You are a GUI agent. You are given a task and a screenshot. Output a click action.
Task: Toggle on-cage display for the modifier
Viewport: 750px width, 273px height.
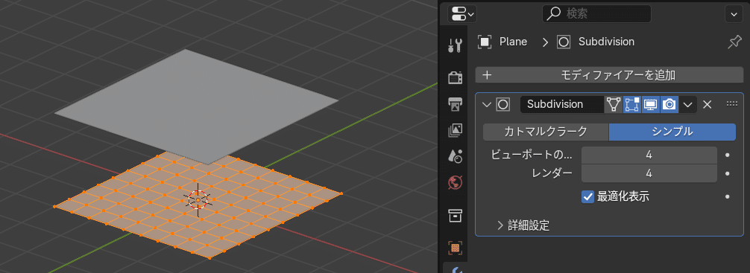614,105
